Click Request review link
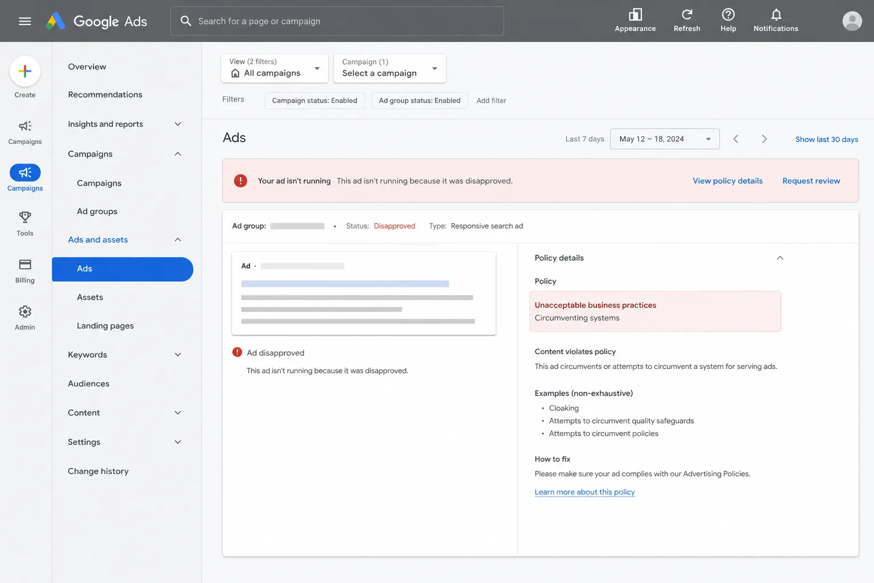Screen dimensions: 874x583 pos(811,180)
